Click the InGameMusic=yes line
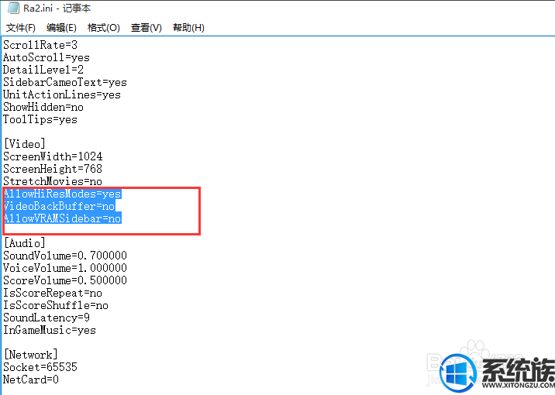This screenshot has height=395, width=555. pyautogui.click(x=50, y=330)
